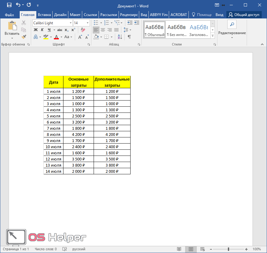The width and height of the screenshot is (267, 253).
Task: Toggle center text alignment
Action: tap(103, 30)
